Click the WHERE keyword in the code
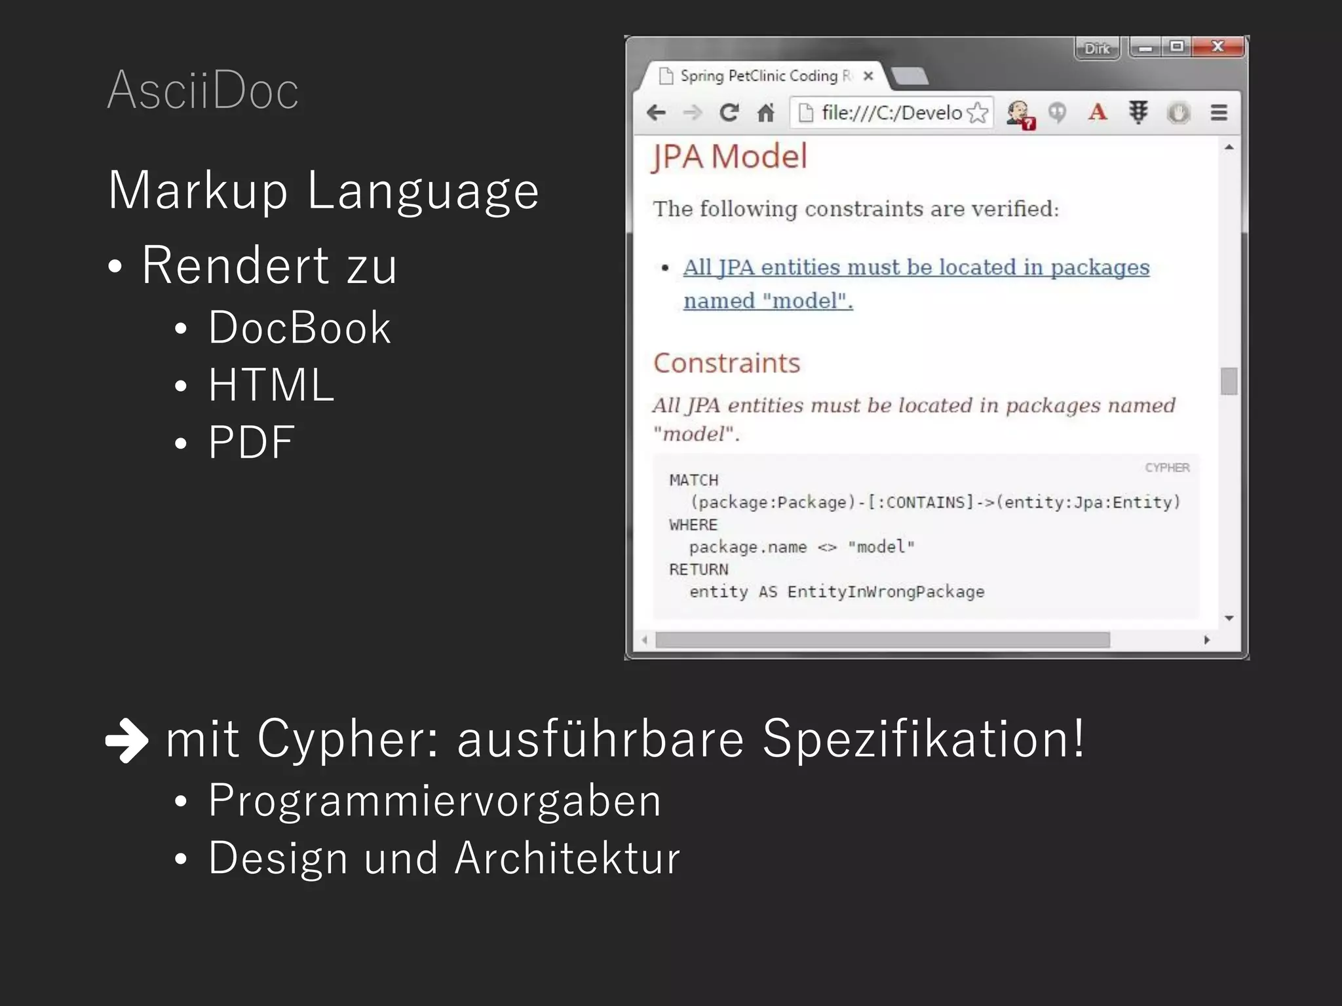The height and width of the screenshot is (1006, 1342). click(x=693, y=525)
